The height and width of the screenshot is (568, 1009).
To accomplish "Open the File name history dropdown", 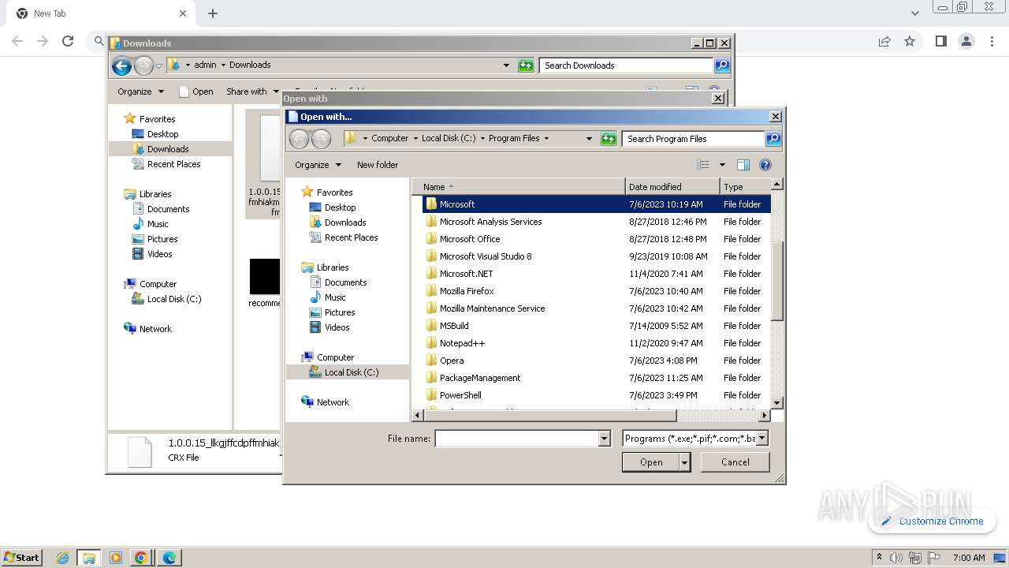I will pos(605,439).
